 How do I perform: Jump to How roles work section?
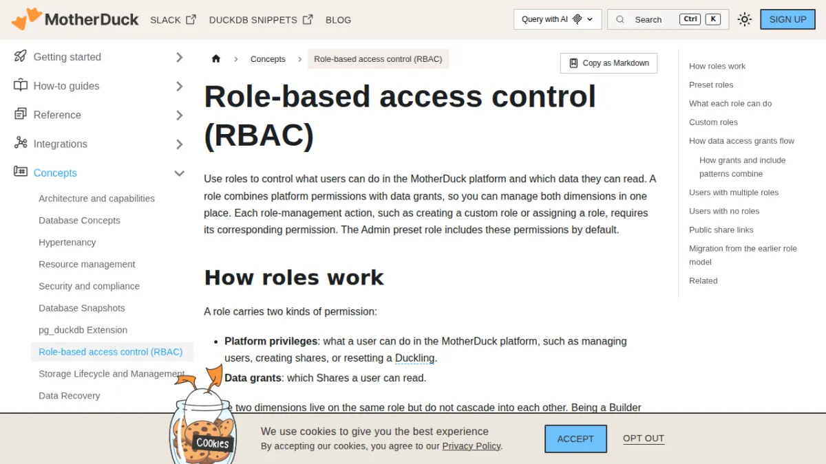tap(717, 66)
